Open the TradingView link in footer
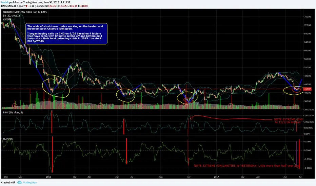316x186 pixels. click(30, 182)
